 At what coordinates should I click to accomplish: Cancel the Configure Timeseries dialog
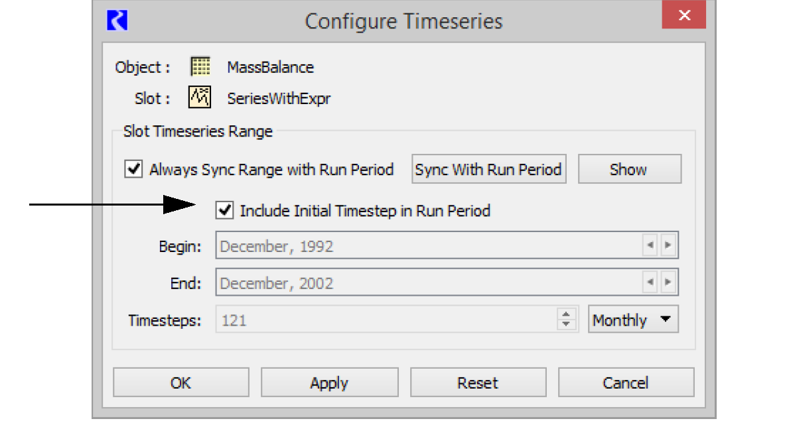[625, 383]
